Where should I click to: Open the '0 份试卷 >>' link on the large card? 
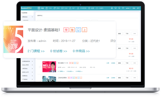[59, 51]
